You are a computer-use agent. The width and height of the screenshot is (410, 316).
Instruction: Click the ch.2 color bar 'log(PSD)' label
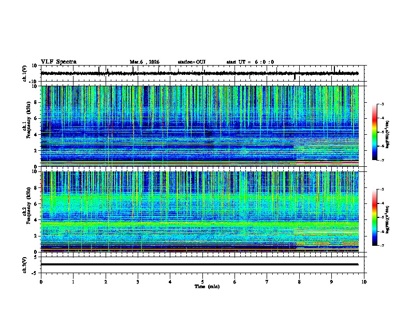point(388,219)
